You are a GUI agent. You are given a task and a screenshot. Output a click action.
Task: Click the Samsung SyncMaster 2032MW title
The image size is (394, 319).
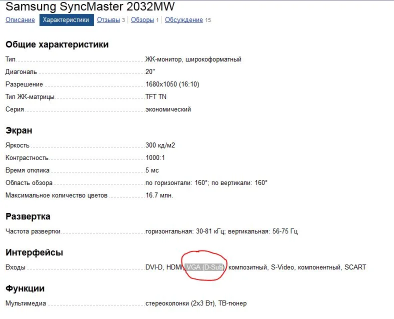[90, 6]
